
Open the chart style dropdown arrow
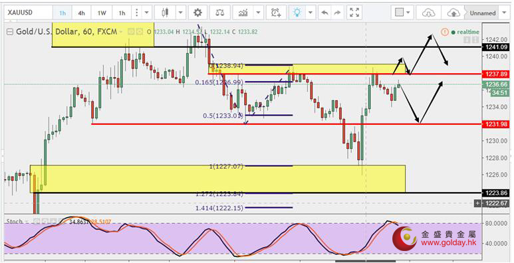[181, 13]
